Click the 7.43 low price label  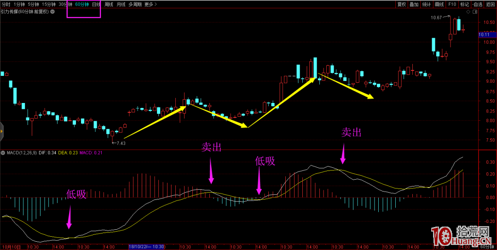[121, 143]
